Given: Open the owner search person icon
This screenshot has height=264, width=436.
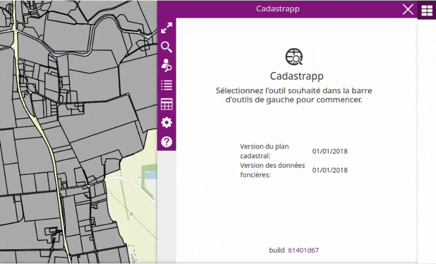Looking at the screenshot, I should [x=167, y=65].
